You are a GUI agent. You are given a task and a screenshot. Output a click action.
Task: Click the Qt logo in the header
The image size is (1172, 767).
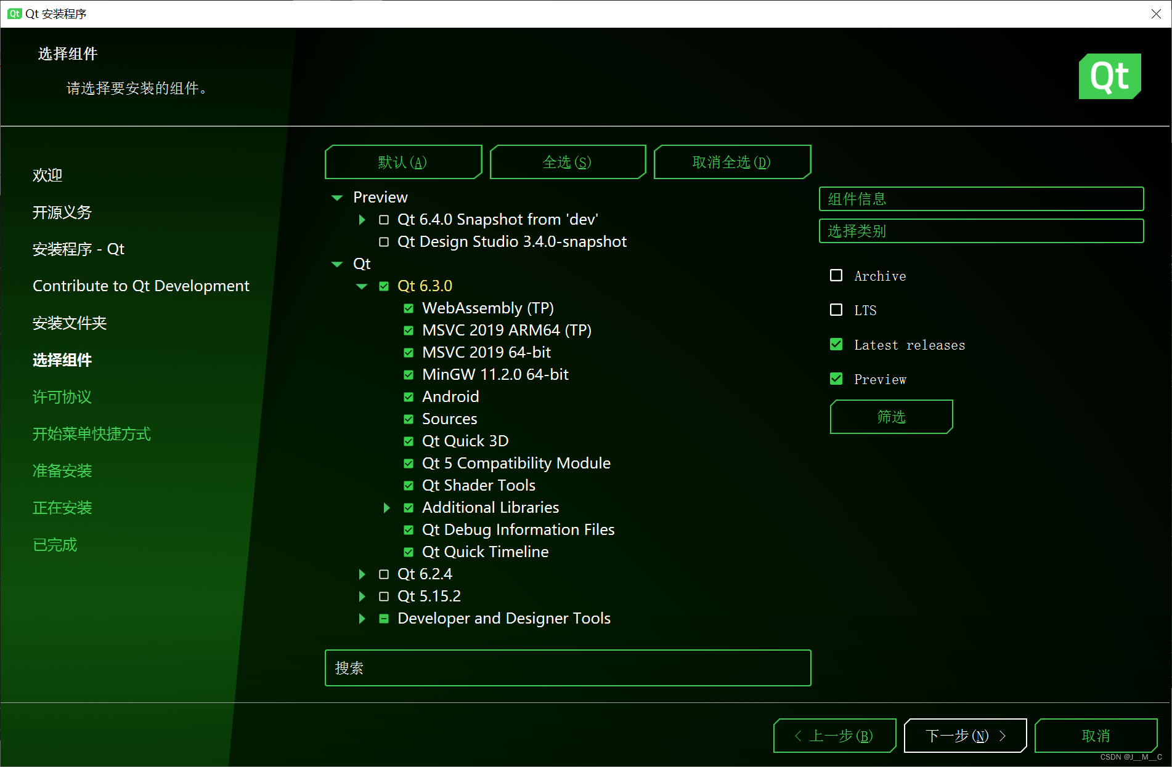click(1110, 76)
